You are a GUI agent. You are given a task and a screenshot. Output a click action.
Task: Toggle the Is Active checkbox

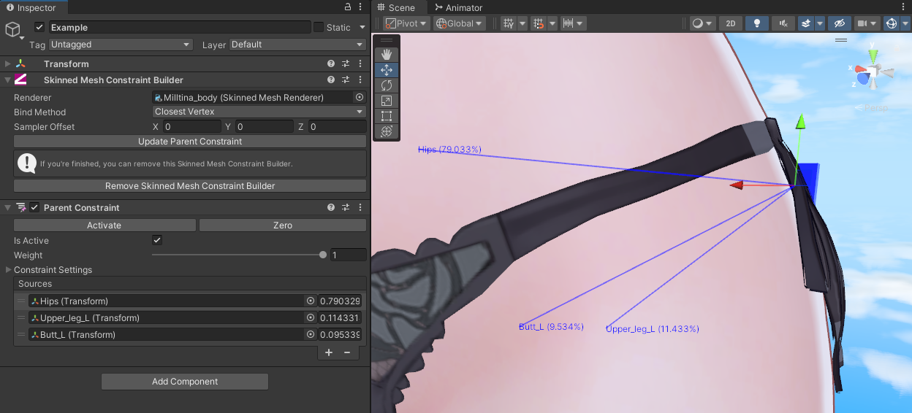pos(156,240)
